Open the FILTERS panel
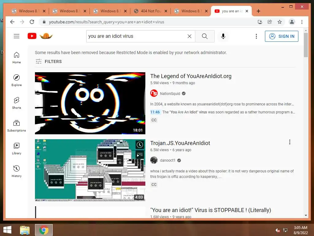The width and height of the screenshot is (314, 236). tap(49, 61)
